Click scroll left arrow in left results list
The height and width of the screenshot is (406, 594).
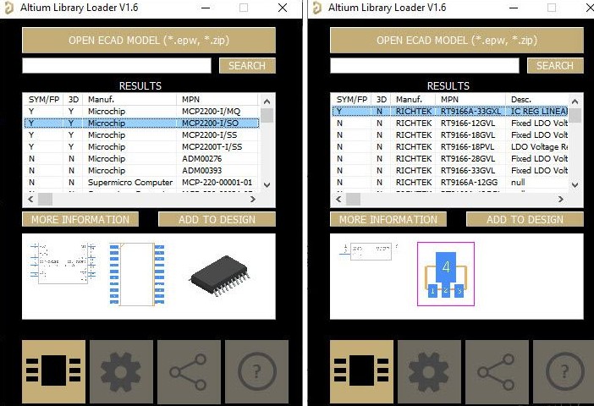(30, 199)
